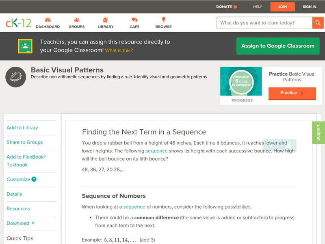This screenshot has height=244, width=325.
Task: Open the Groups icon in navigation
Action: (76, 20)
